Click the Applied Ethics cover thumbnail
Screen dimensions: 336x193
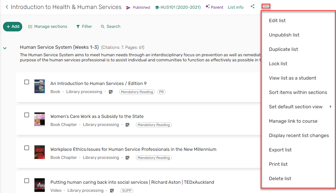click(40, 152)
